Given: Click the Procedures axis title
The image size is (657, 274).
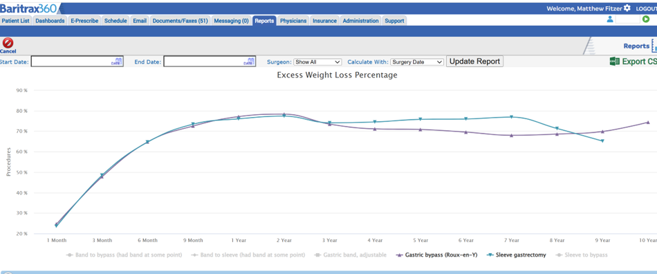Looking at the screenshot, I should point(8,161).
